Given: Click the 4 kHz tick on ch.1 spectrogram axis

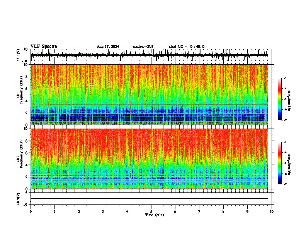Looking at the screenshot, I should (27, 101).
